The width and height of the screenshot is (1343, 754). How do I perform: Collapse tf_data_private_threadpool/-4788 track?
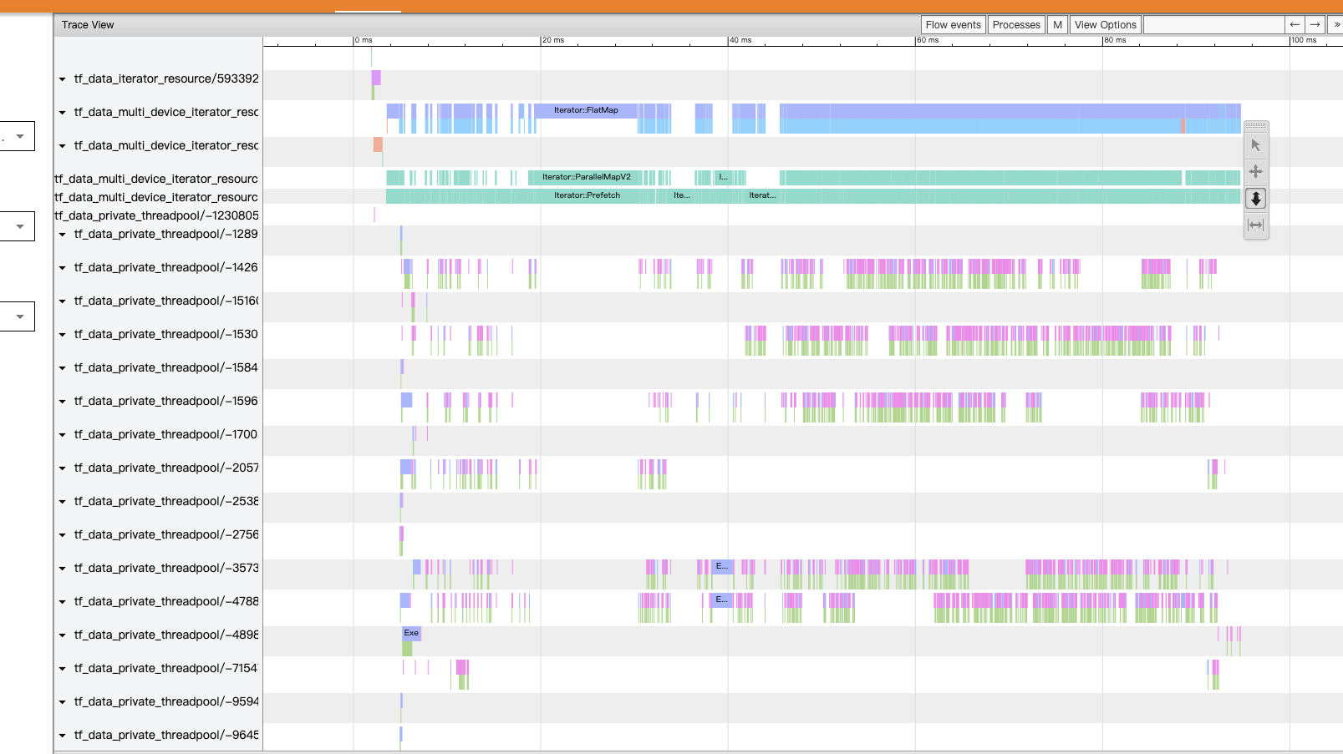pos(63,602)
